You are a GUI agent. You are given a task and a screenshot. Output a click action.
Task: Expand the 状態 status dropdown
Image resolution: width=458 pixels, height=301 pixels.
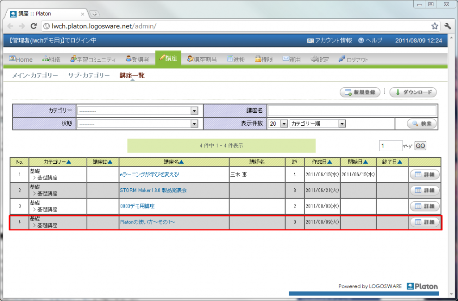[194, 124]
